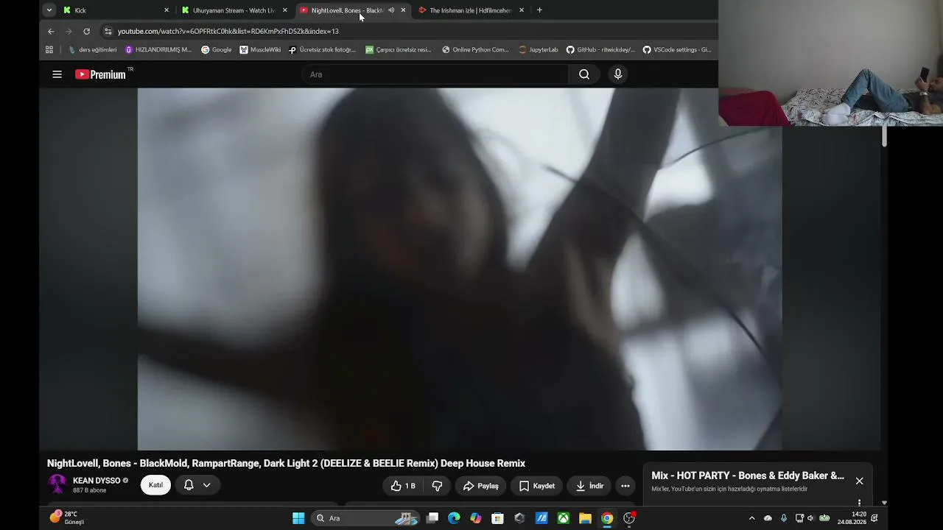Type in the YouTube Ara search box
This screenshot has width=943, height=530.
(x=435, y=74)
